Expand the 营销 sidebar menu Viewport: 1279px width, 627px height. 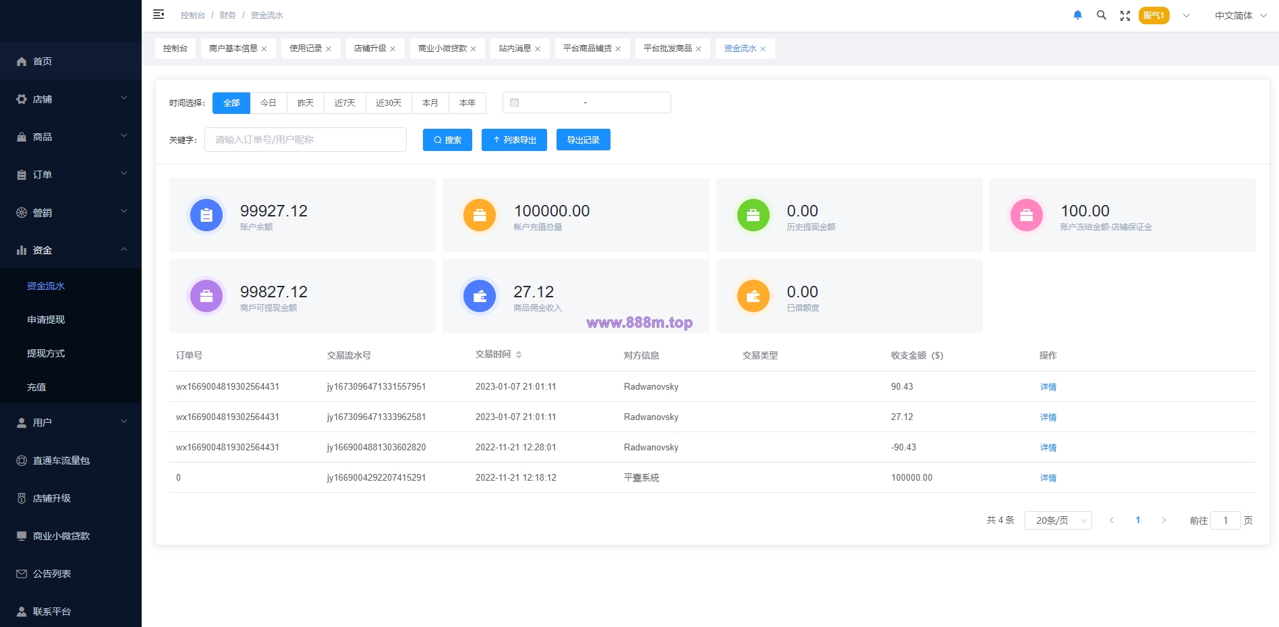tap(71, 212)
